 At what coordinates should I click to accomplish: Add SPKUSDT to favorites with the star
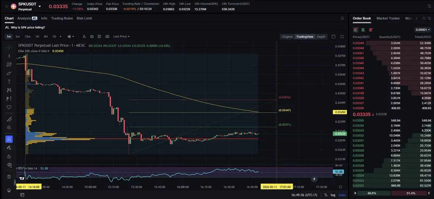(7, 6)
